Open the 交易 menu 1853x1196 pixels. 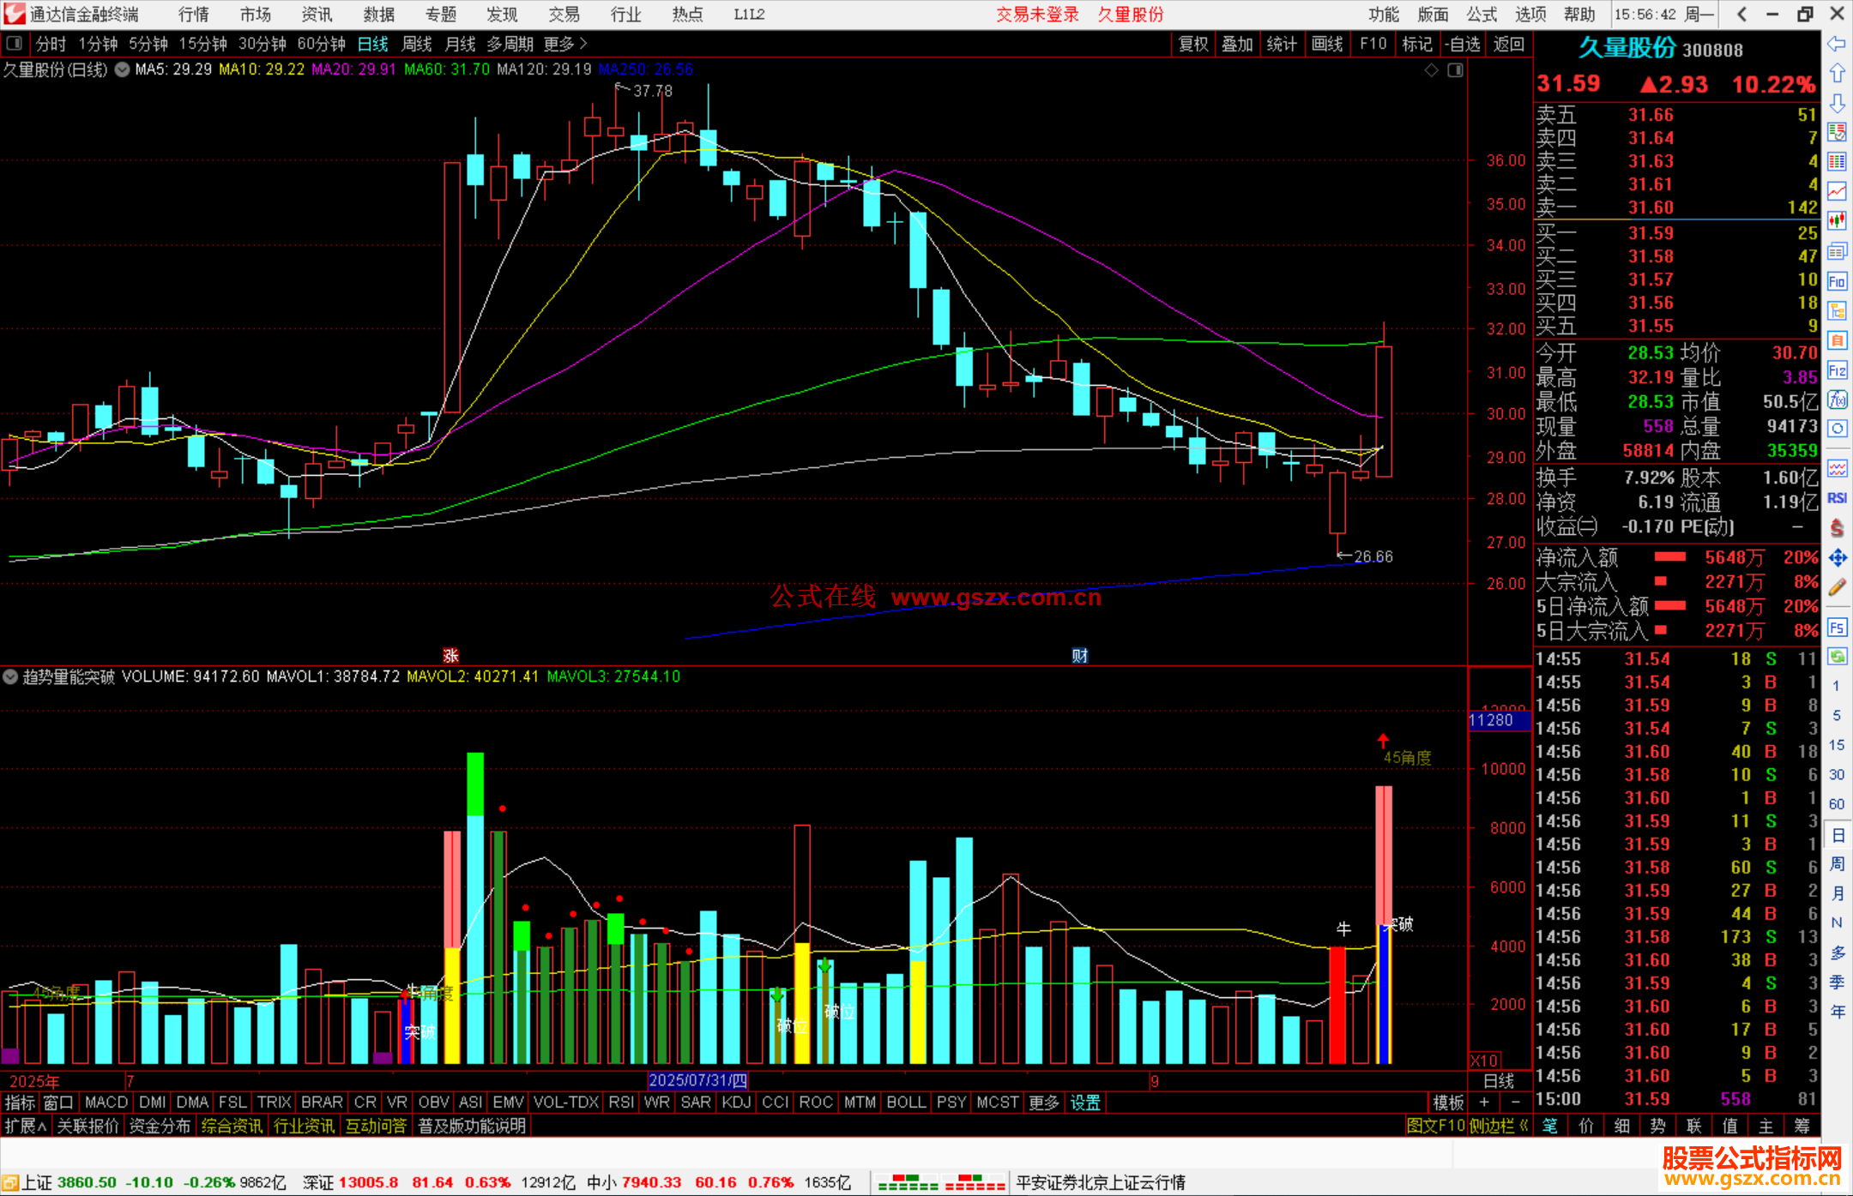point(564,15)
